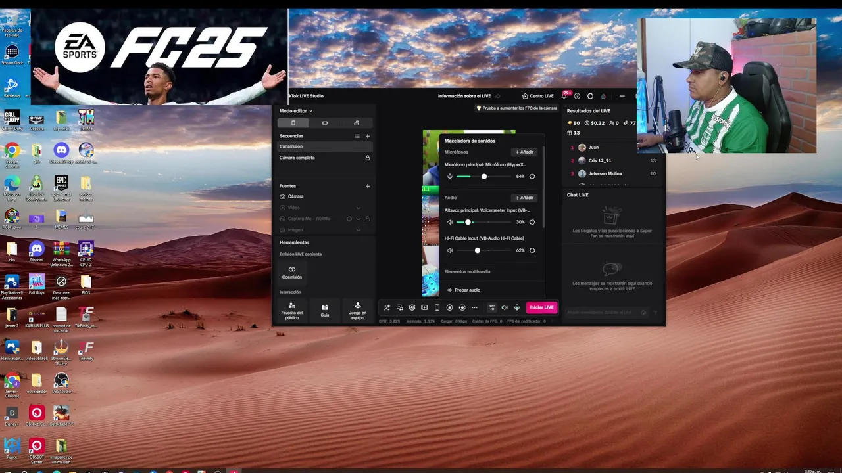Select the transmision scene

pos(325,146)
